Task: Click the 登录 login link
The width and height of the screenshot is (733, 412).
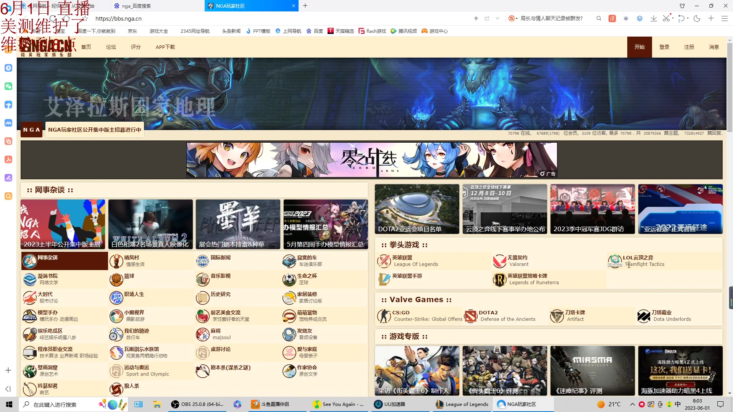Action: 664,47
